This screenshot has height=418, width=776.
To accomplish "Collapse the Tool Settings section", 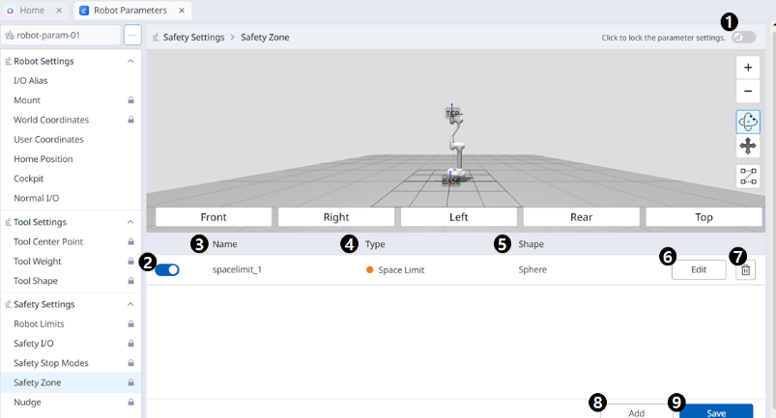I will [130, 222].
